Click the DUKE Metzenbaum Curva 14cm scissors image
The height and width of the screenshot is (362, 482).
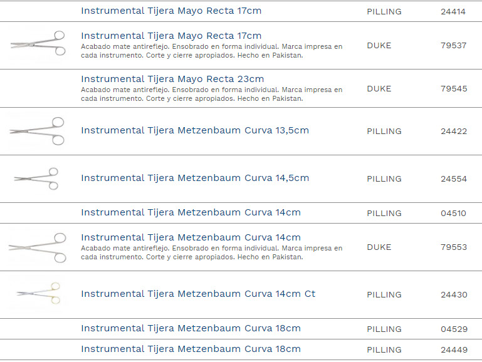coord(38,247)
